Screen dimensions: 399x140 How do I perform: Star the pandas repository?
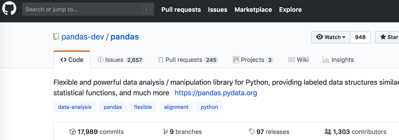click(x=388, y=37)
